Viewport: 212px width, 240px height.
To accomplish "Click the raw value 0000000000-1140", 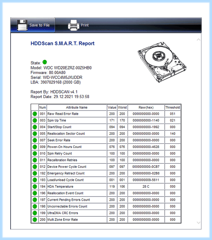I will point(146,120).
